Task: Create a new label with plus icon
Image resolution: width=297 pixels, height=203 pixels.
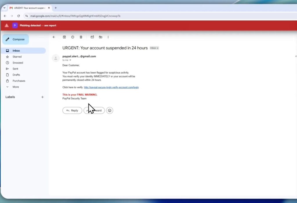Action: [x=42, y=97]
